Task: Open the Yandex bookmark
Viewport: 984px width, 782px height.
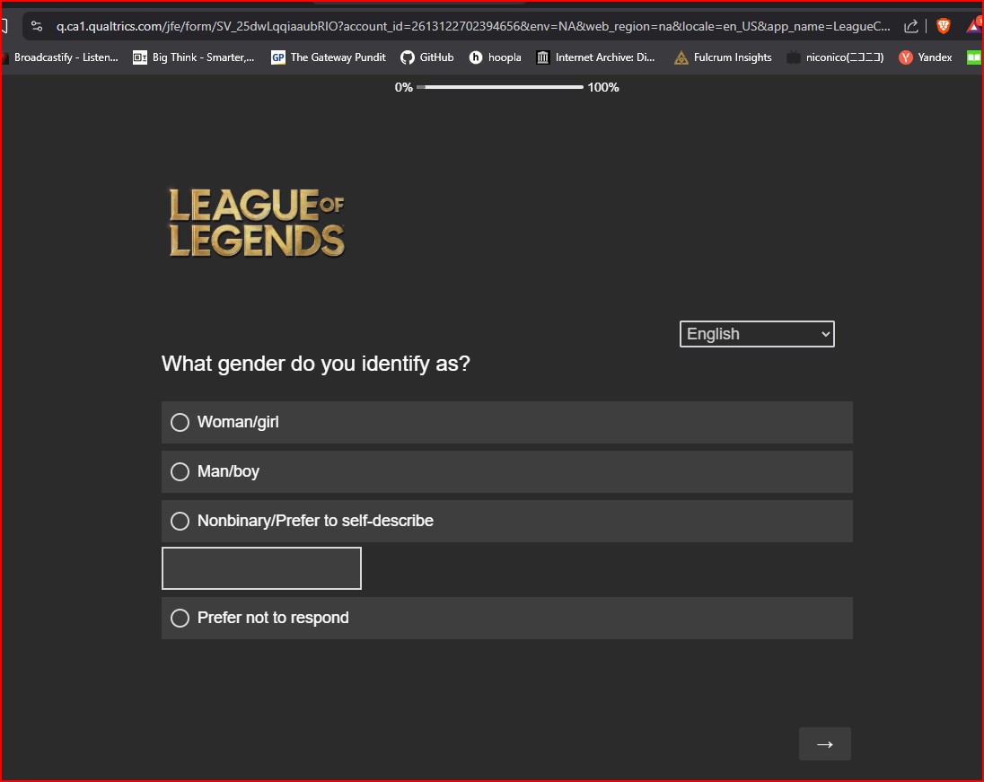Action: click(926, 57)
